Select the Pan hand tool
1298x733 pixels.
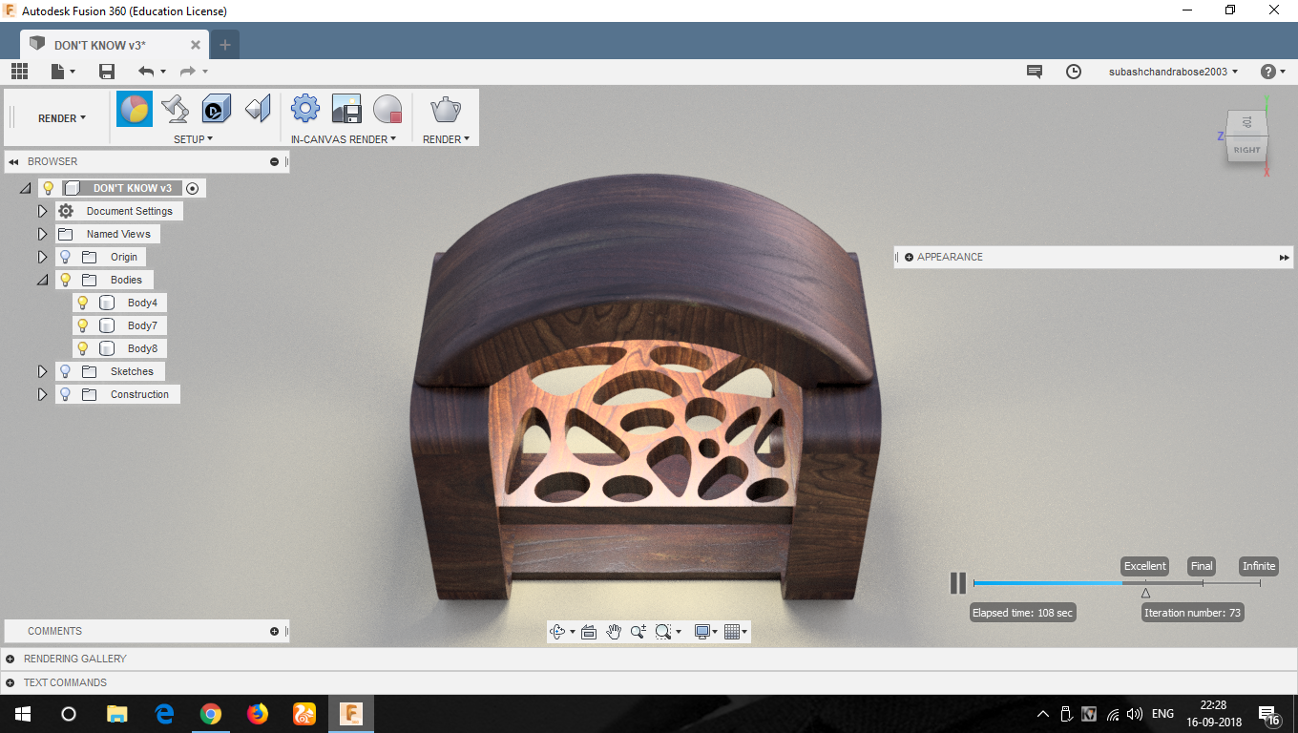coord(614,631)
